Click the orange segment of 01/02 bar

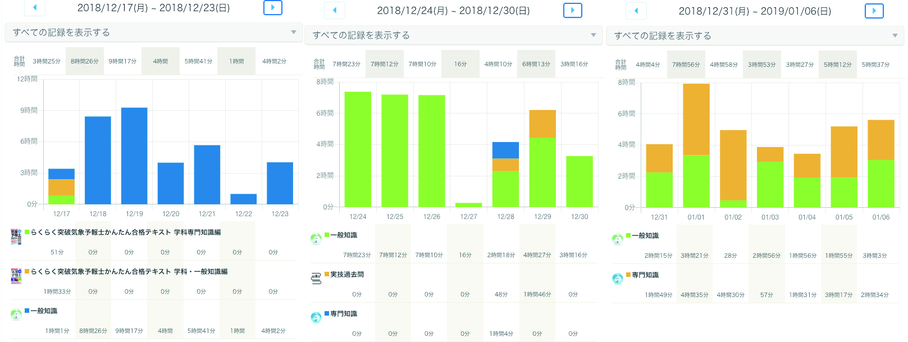(x=733, y=165)
